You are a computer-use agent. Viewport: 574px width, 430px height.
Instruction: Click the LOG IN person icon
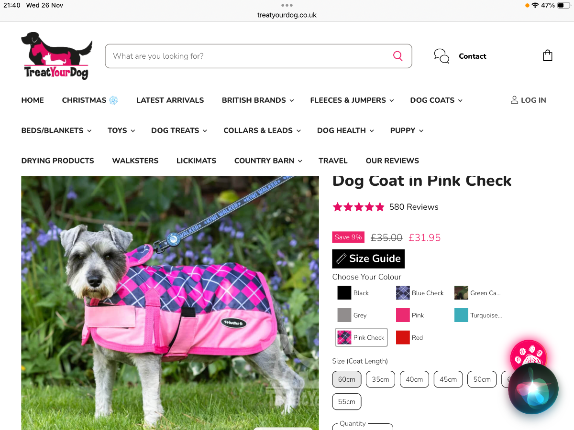click(514, 100)
